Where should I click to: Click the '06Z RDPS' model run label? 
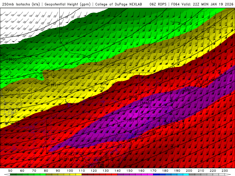point(158,4)
